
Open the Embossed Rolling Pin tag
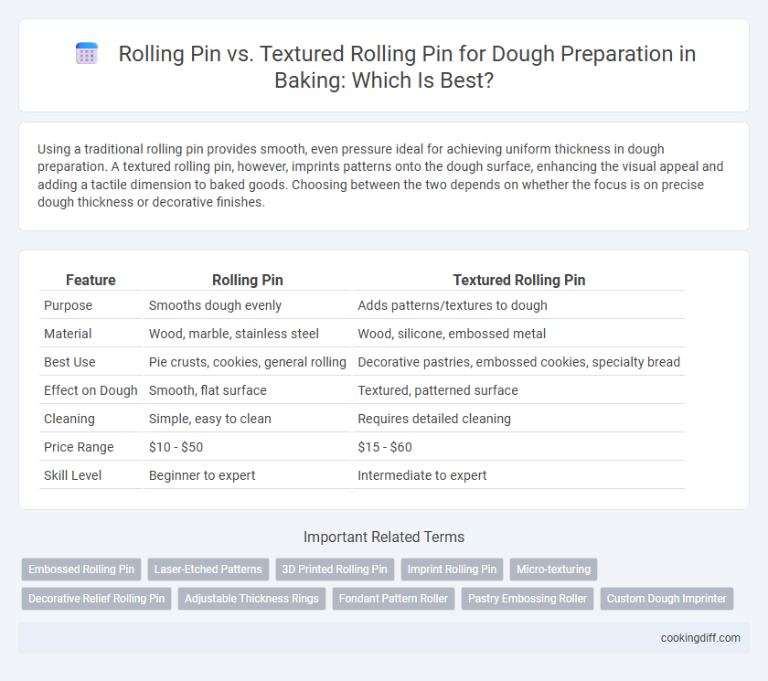81,569
